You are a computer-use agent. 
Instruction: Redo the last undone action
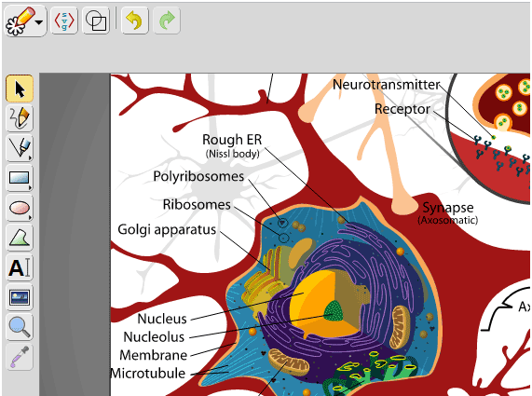[x=167, y=21]
